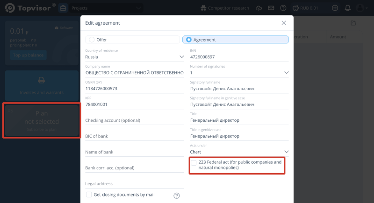Click the Title field
Image resolution: width=374 pixels, height=203 pixels.
239,120
